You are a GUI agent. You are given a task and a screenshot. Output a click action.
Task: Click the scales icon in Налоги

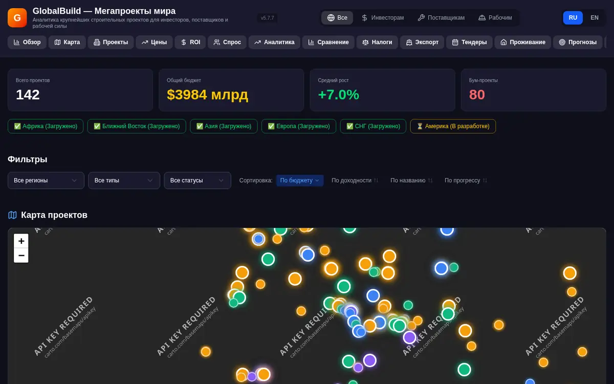pyautogui.click(x=366, y=42)
